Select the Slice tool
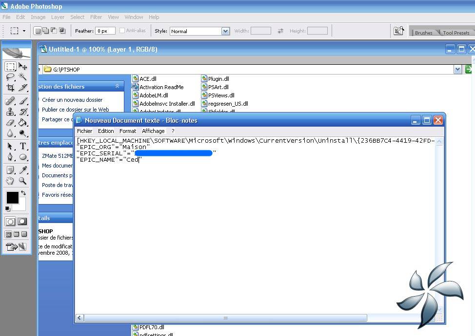Viewport: 475px width, 336px height. [x=23, y=88]
